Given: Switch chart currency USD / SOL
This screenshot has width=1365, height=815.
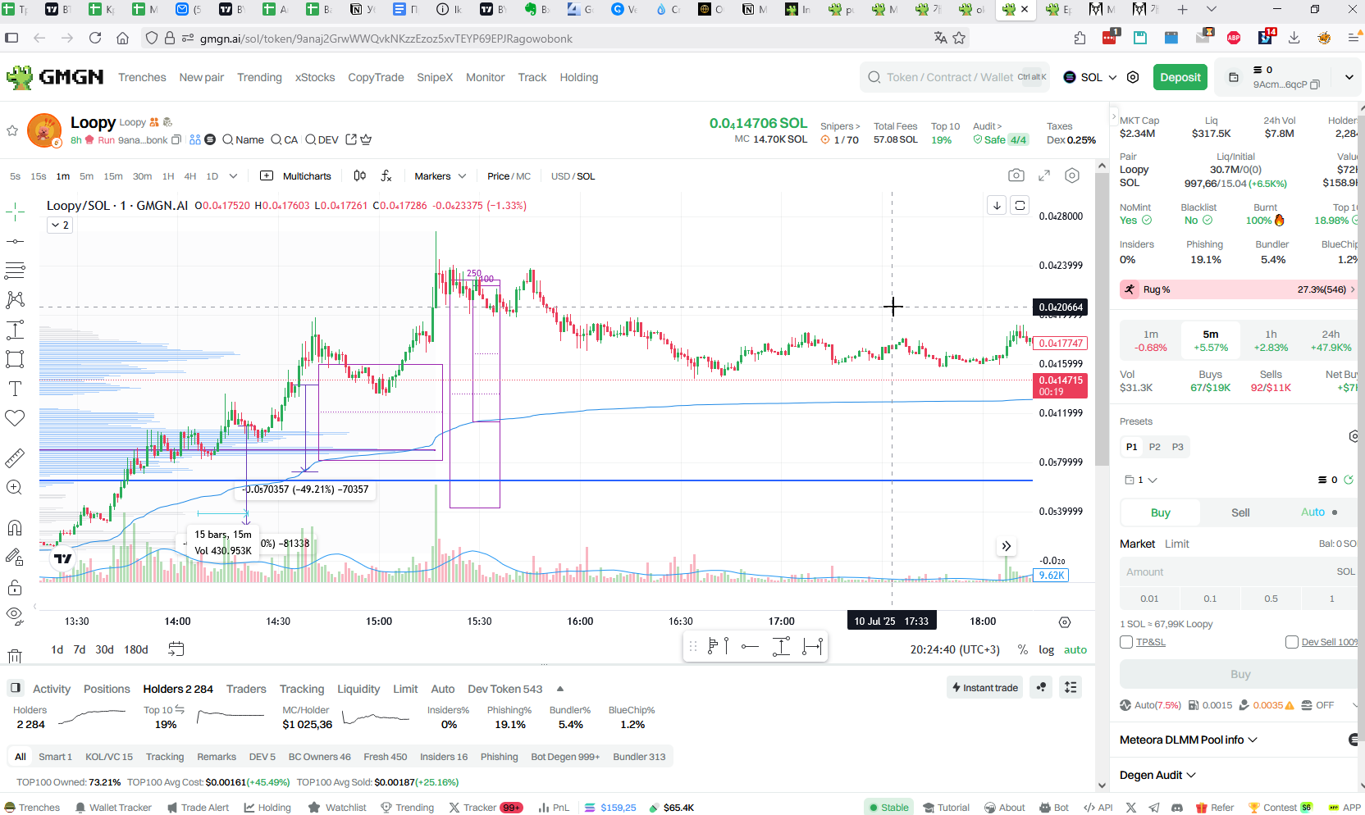Looking at the screenshot, I should (x=573, y=176).
